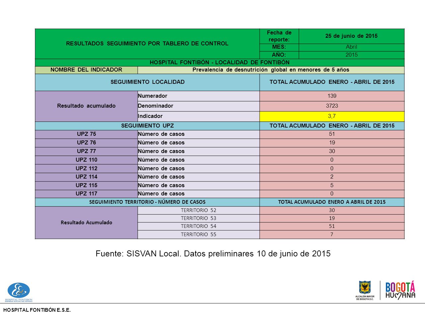Select the Territorio 53 label
Viewport: 425px width, 318px height.
tap(199, 218)
